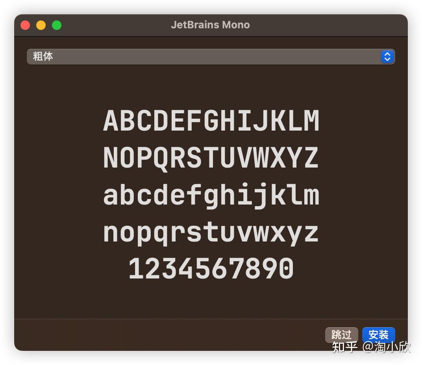Select the 粗体 label in the dropdown
This screenshot has width=422, height=365.
[x=43, y=57]
